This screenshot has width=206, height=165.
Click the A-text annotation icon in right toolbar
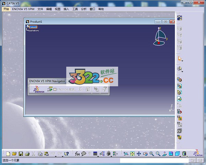[x=180, y=131]
